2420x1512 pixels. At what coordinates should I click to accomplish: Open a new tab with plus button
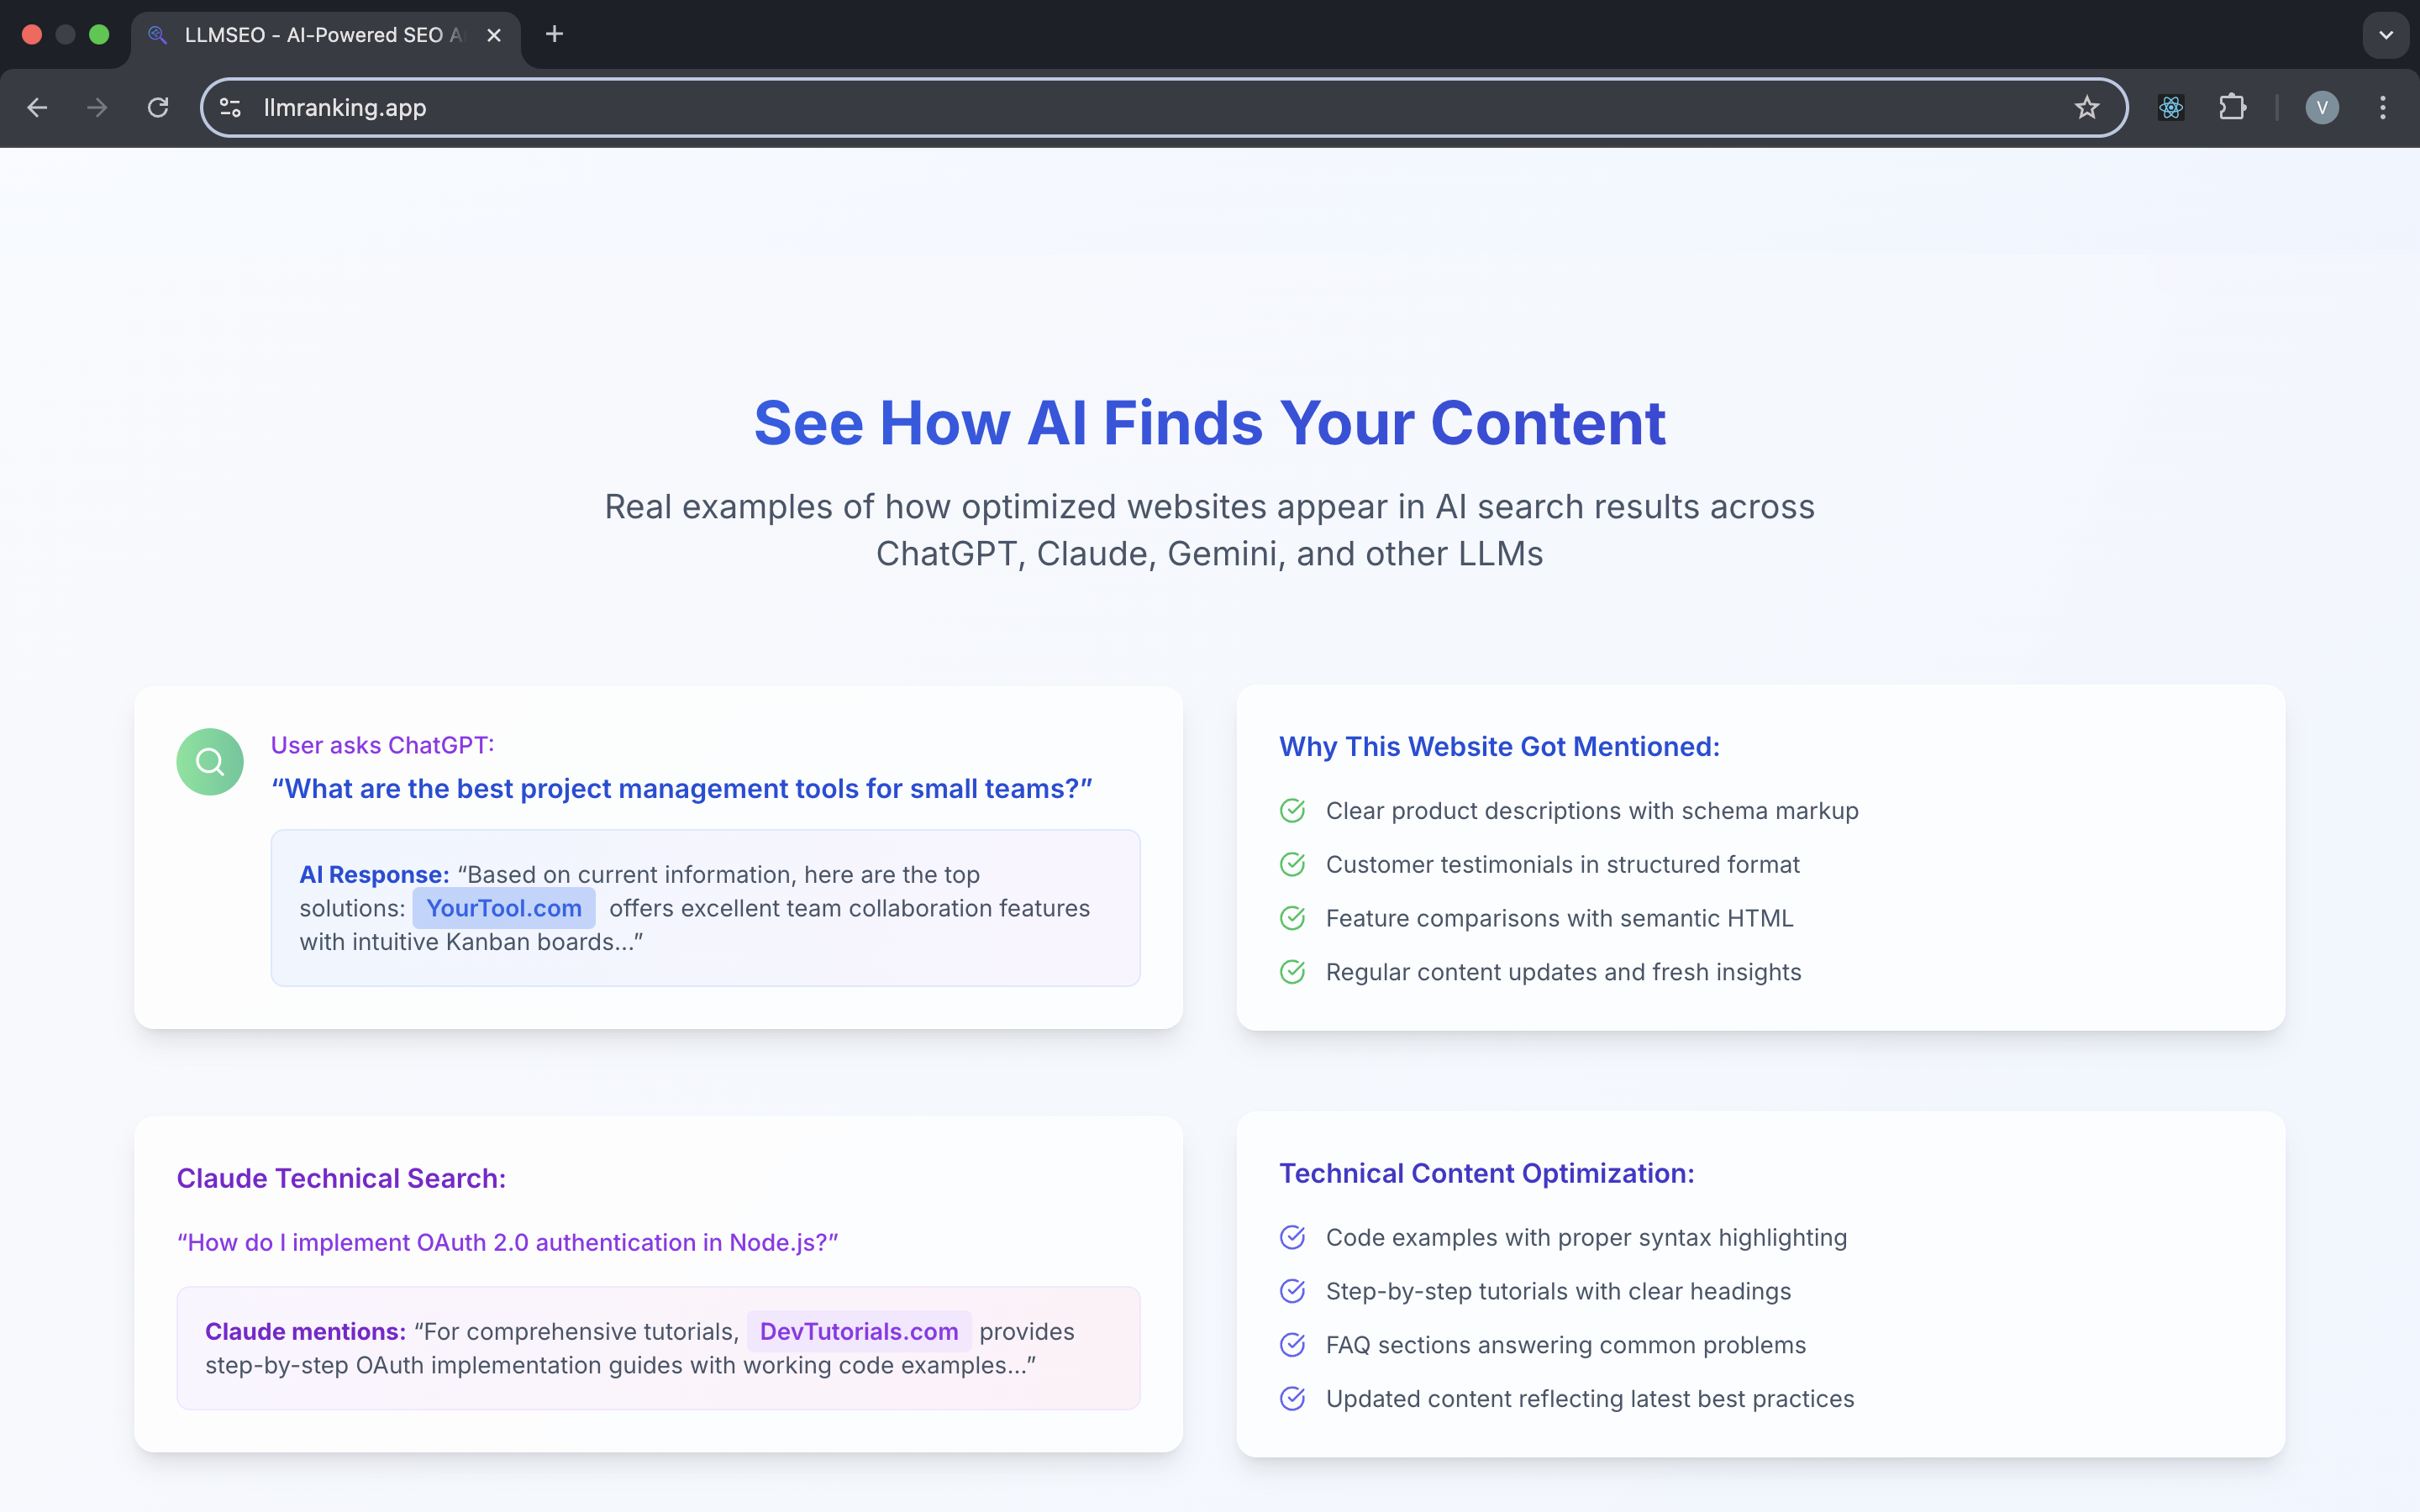click(554, 34)
